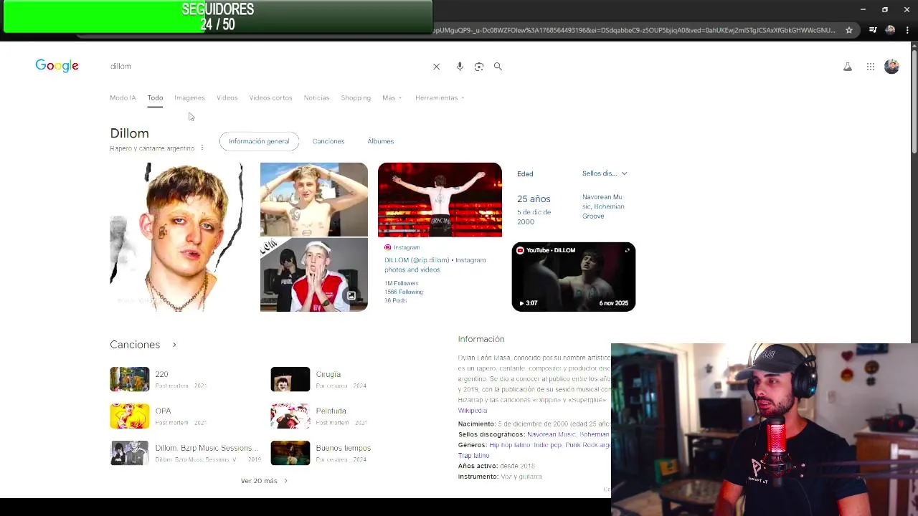Open more options beside Rapero y cantante

point(202,148)
